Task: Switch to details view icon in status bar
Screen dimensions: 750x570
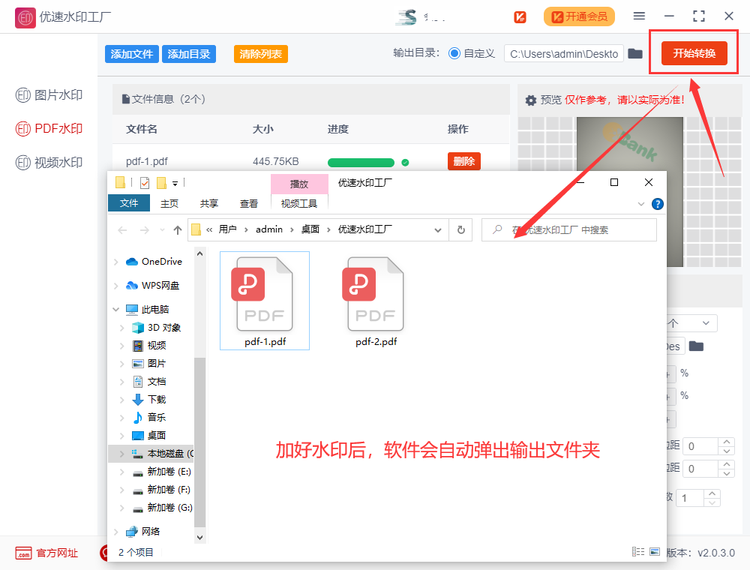Action: pyautogui.click(x=638, y=552)
